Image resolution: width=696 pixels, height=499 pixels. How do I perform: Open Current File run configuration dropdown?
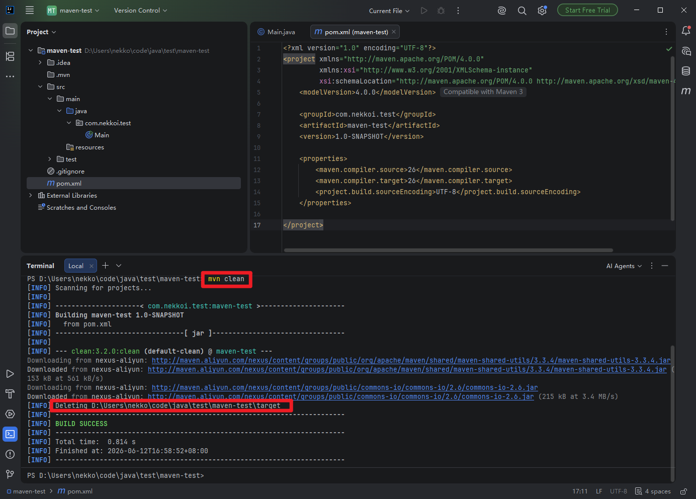point(389,11)
